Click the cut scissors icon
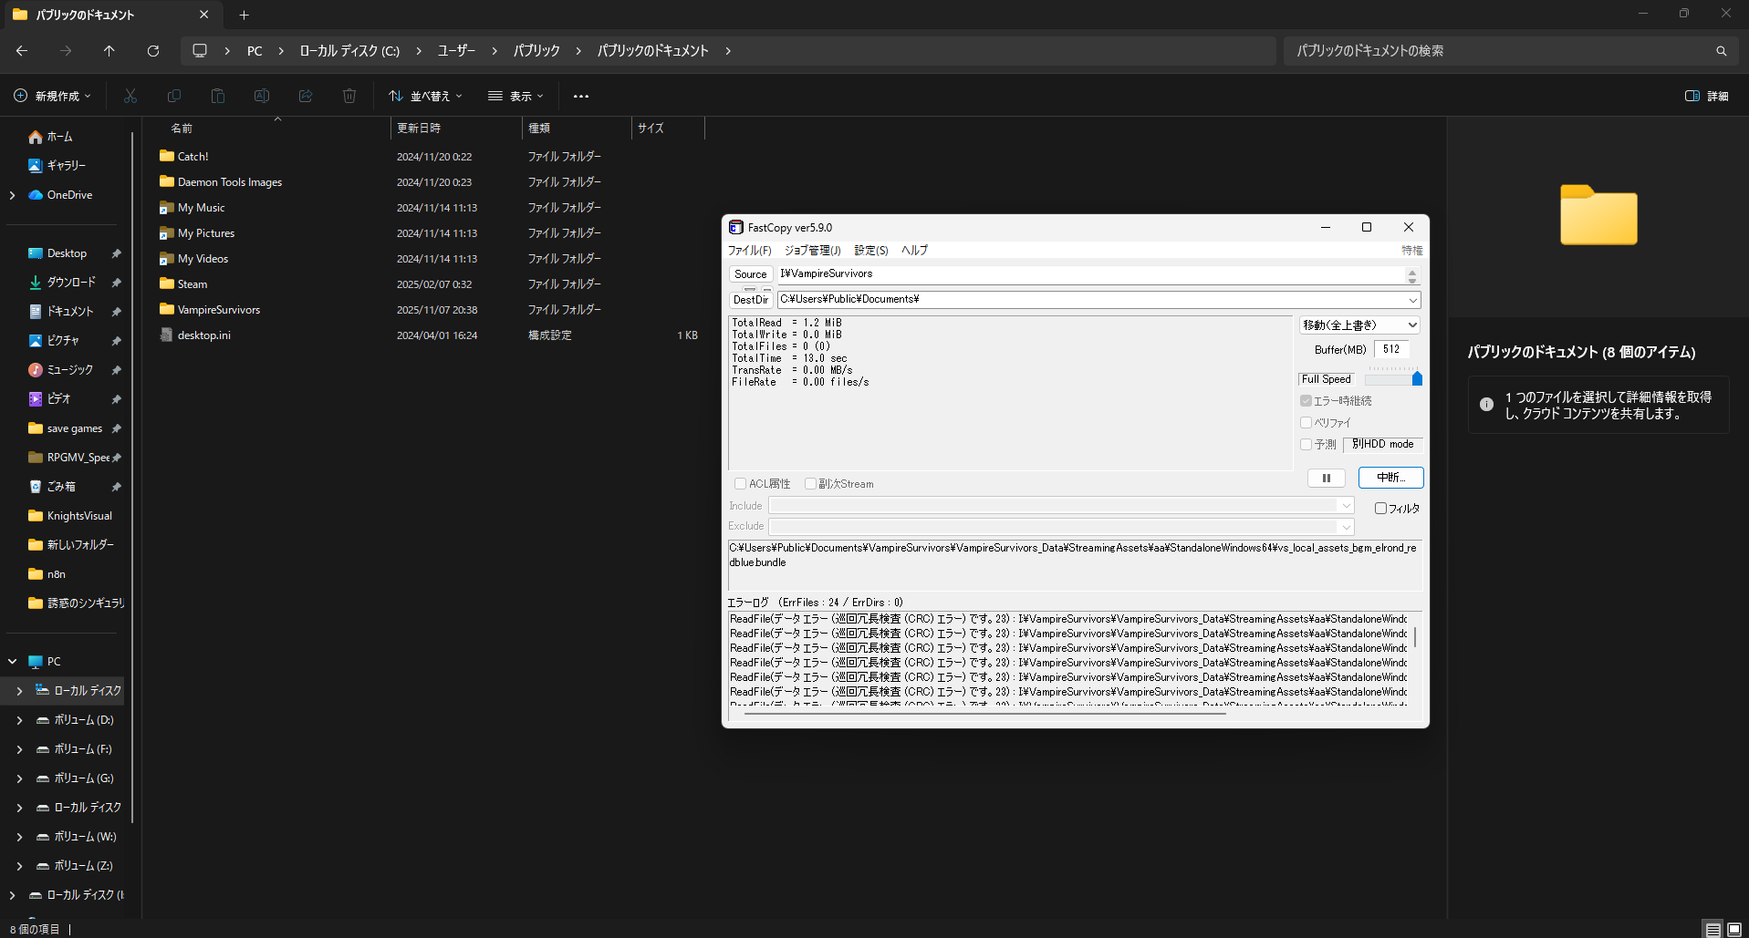 click(130, 96)
